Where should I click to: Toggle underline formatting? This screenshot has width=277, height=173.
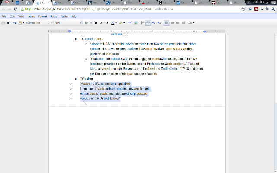click(107, 23)
